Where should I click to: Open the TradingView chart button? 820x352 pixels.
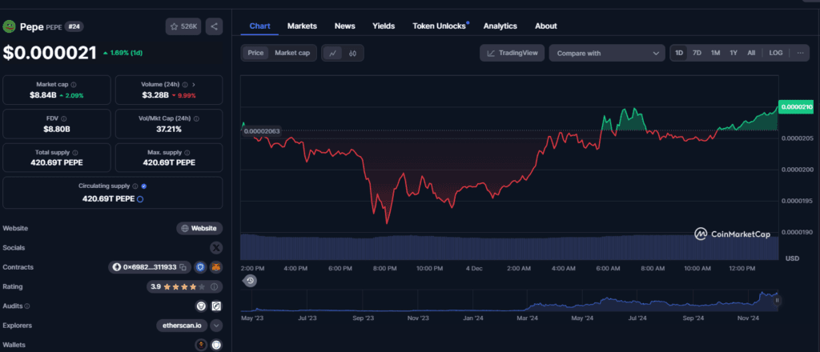click(x=512, y=53)
